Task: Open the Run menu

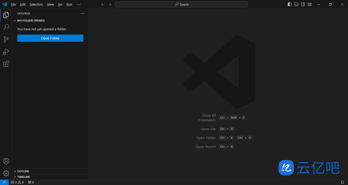Action: (69, 4)
